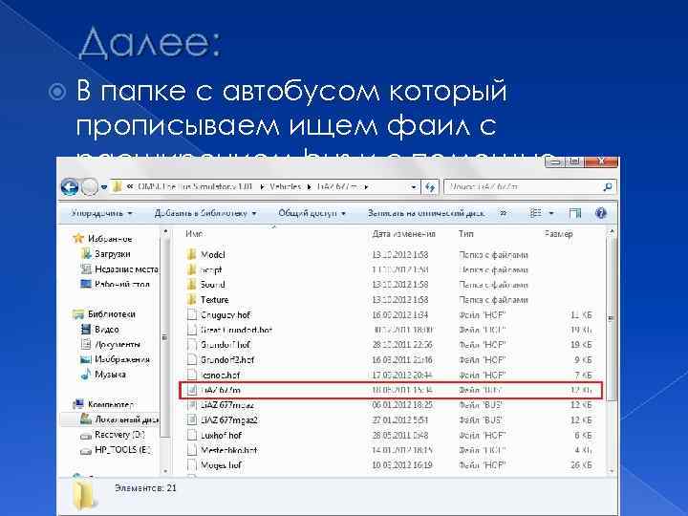Go back with the Explorer back arrow
Viewport: 688px width, 516px height.
[x=70, y=187]
